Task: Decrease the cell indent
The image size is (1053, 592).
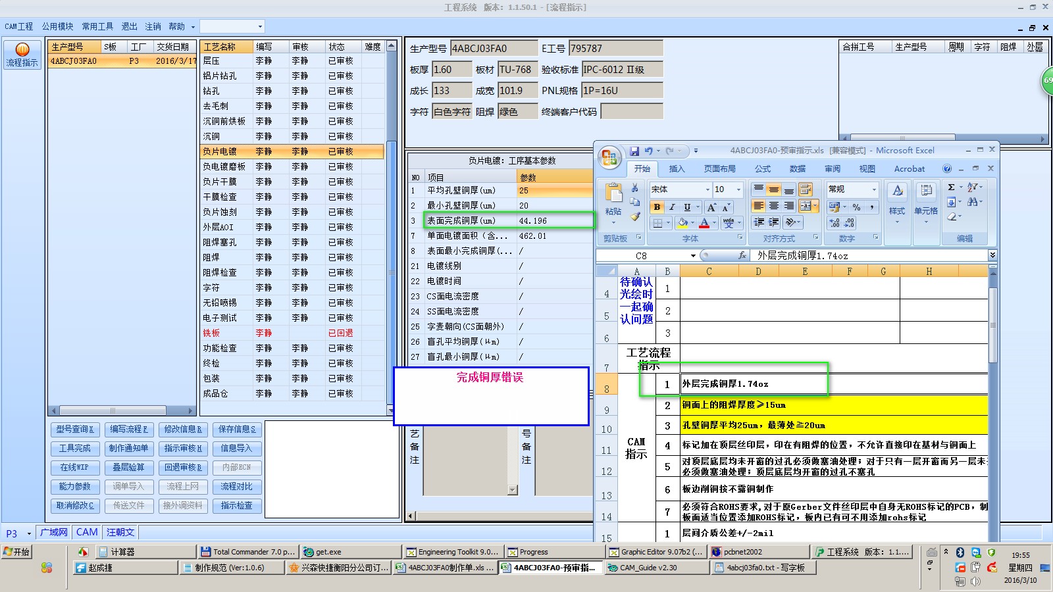Action: pyautogui.click(x=759, y=222)
